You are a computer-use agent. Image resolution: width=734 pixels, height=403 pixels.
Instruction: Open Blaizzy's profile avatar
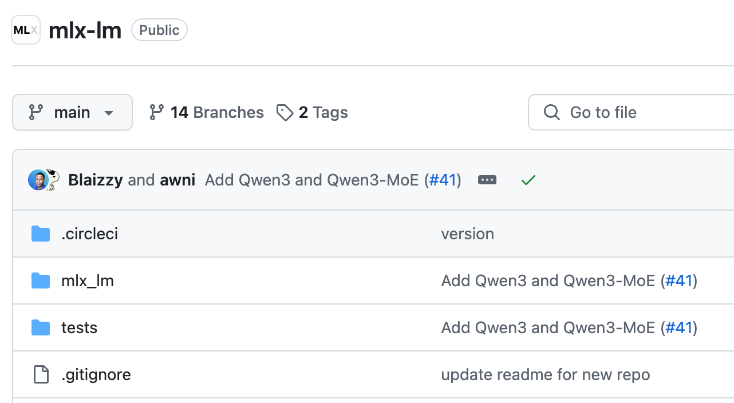coord(37,180)
